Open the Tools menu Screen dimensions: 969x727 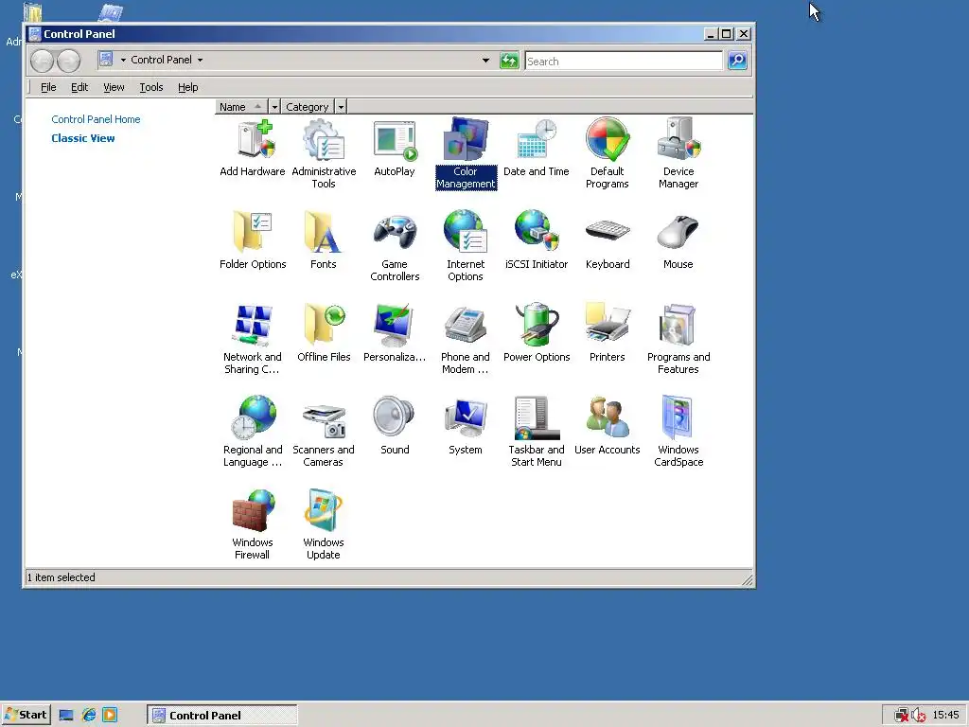[x=150, y=87]
